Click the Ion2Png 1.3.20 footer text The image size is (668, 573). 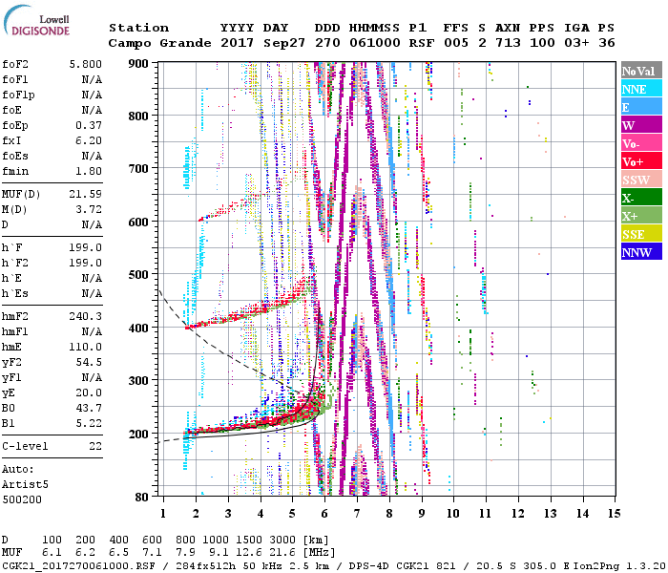click(619, 565)
